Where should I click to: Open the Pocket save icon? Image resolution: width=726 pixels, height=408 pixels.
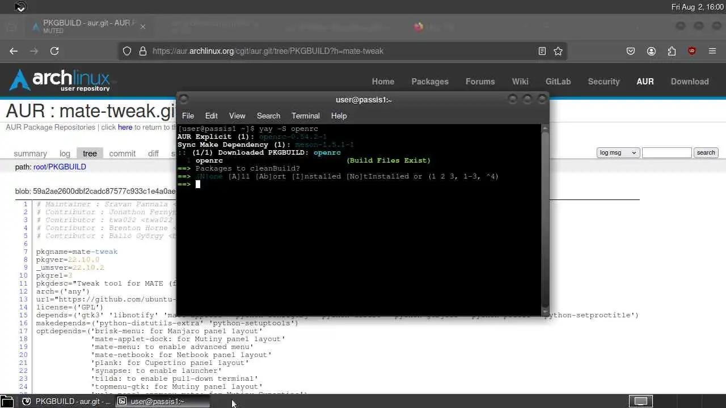631,51
